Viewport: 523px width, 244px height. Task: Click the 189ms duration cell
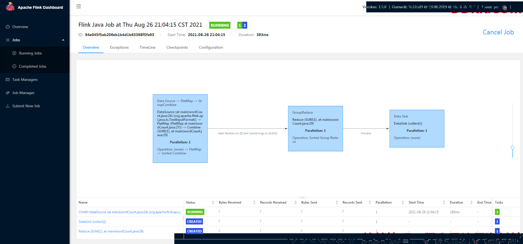coord(455,212)
